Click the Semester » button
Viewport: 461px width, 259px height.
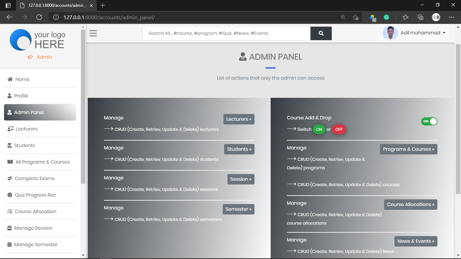tap(239, 209)
